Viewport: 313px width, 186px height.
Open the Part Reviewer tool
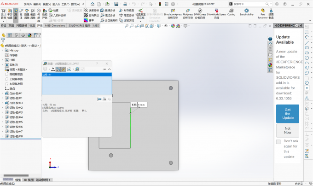point(263,14)
